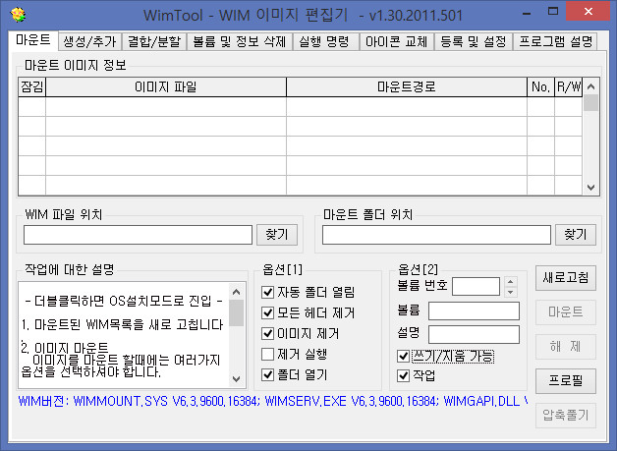This screenshot has width=617, height=451.
Task: Click 찾기 button for 마운트 폴더 위치
Action: pos(576,235)
